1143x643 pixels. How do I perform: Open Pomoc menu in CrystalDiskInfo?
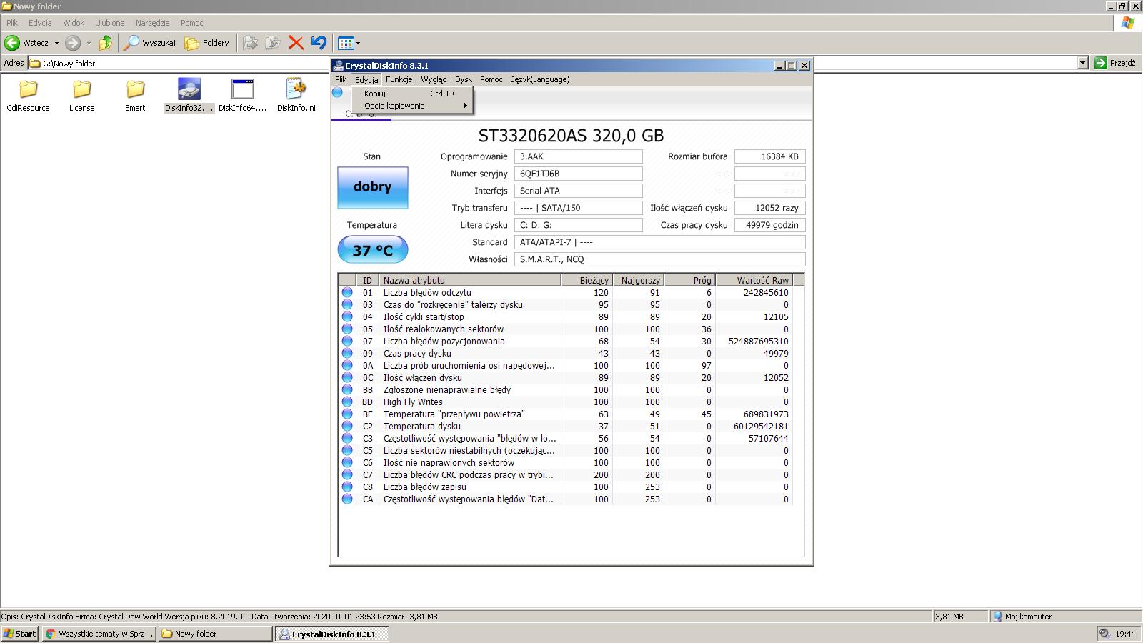(491, 79)
